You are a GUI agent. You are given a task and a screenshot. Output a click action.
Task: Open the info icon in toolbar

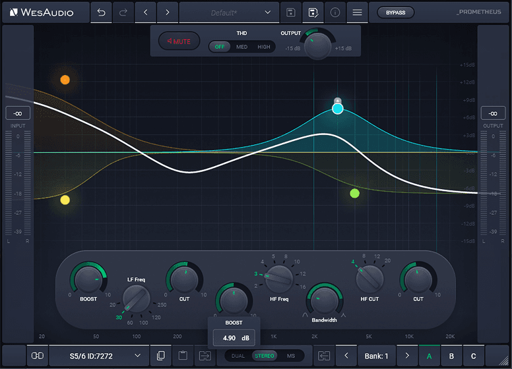[x=335, y=13]
